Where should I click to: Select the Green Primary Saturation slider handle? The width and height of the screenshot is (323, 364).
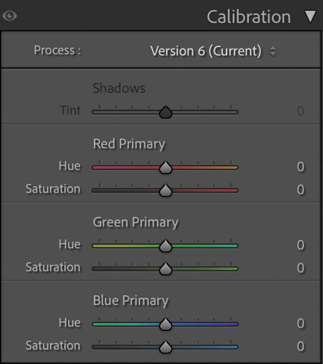[166, 269]
